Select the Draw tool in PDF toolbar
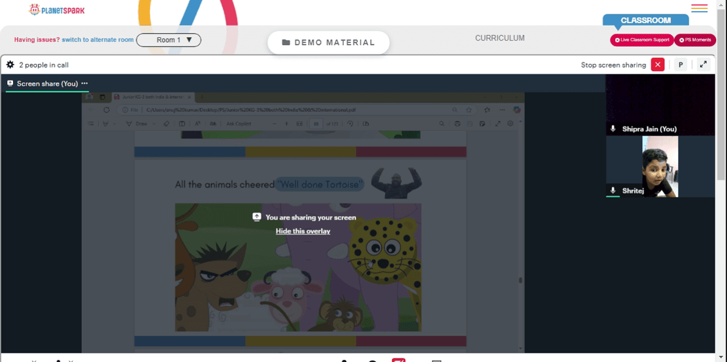Screen dimensions: 727x362 coord(137,124)
